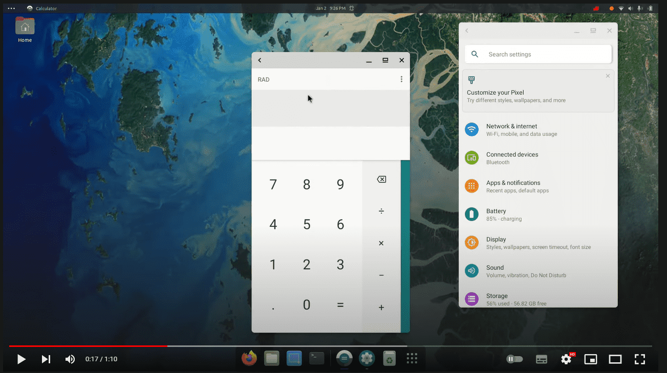This screenshot has height=373, width=667.
Task: Select the Battery settings icon
Action: click(x=471, y=214)
